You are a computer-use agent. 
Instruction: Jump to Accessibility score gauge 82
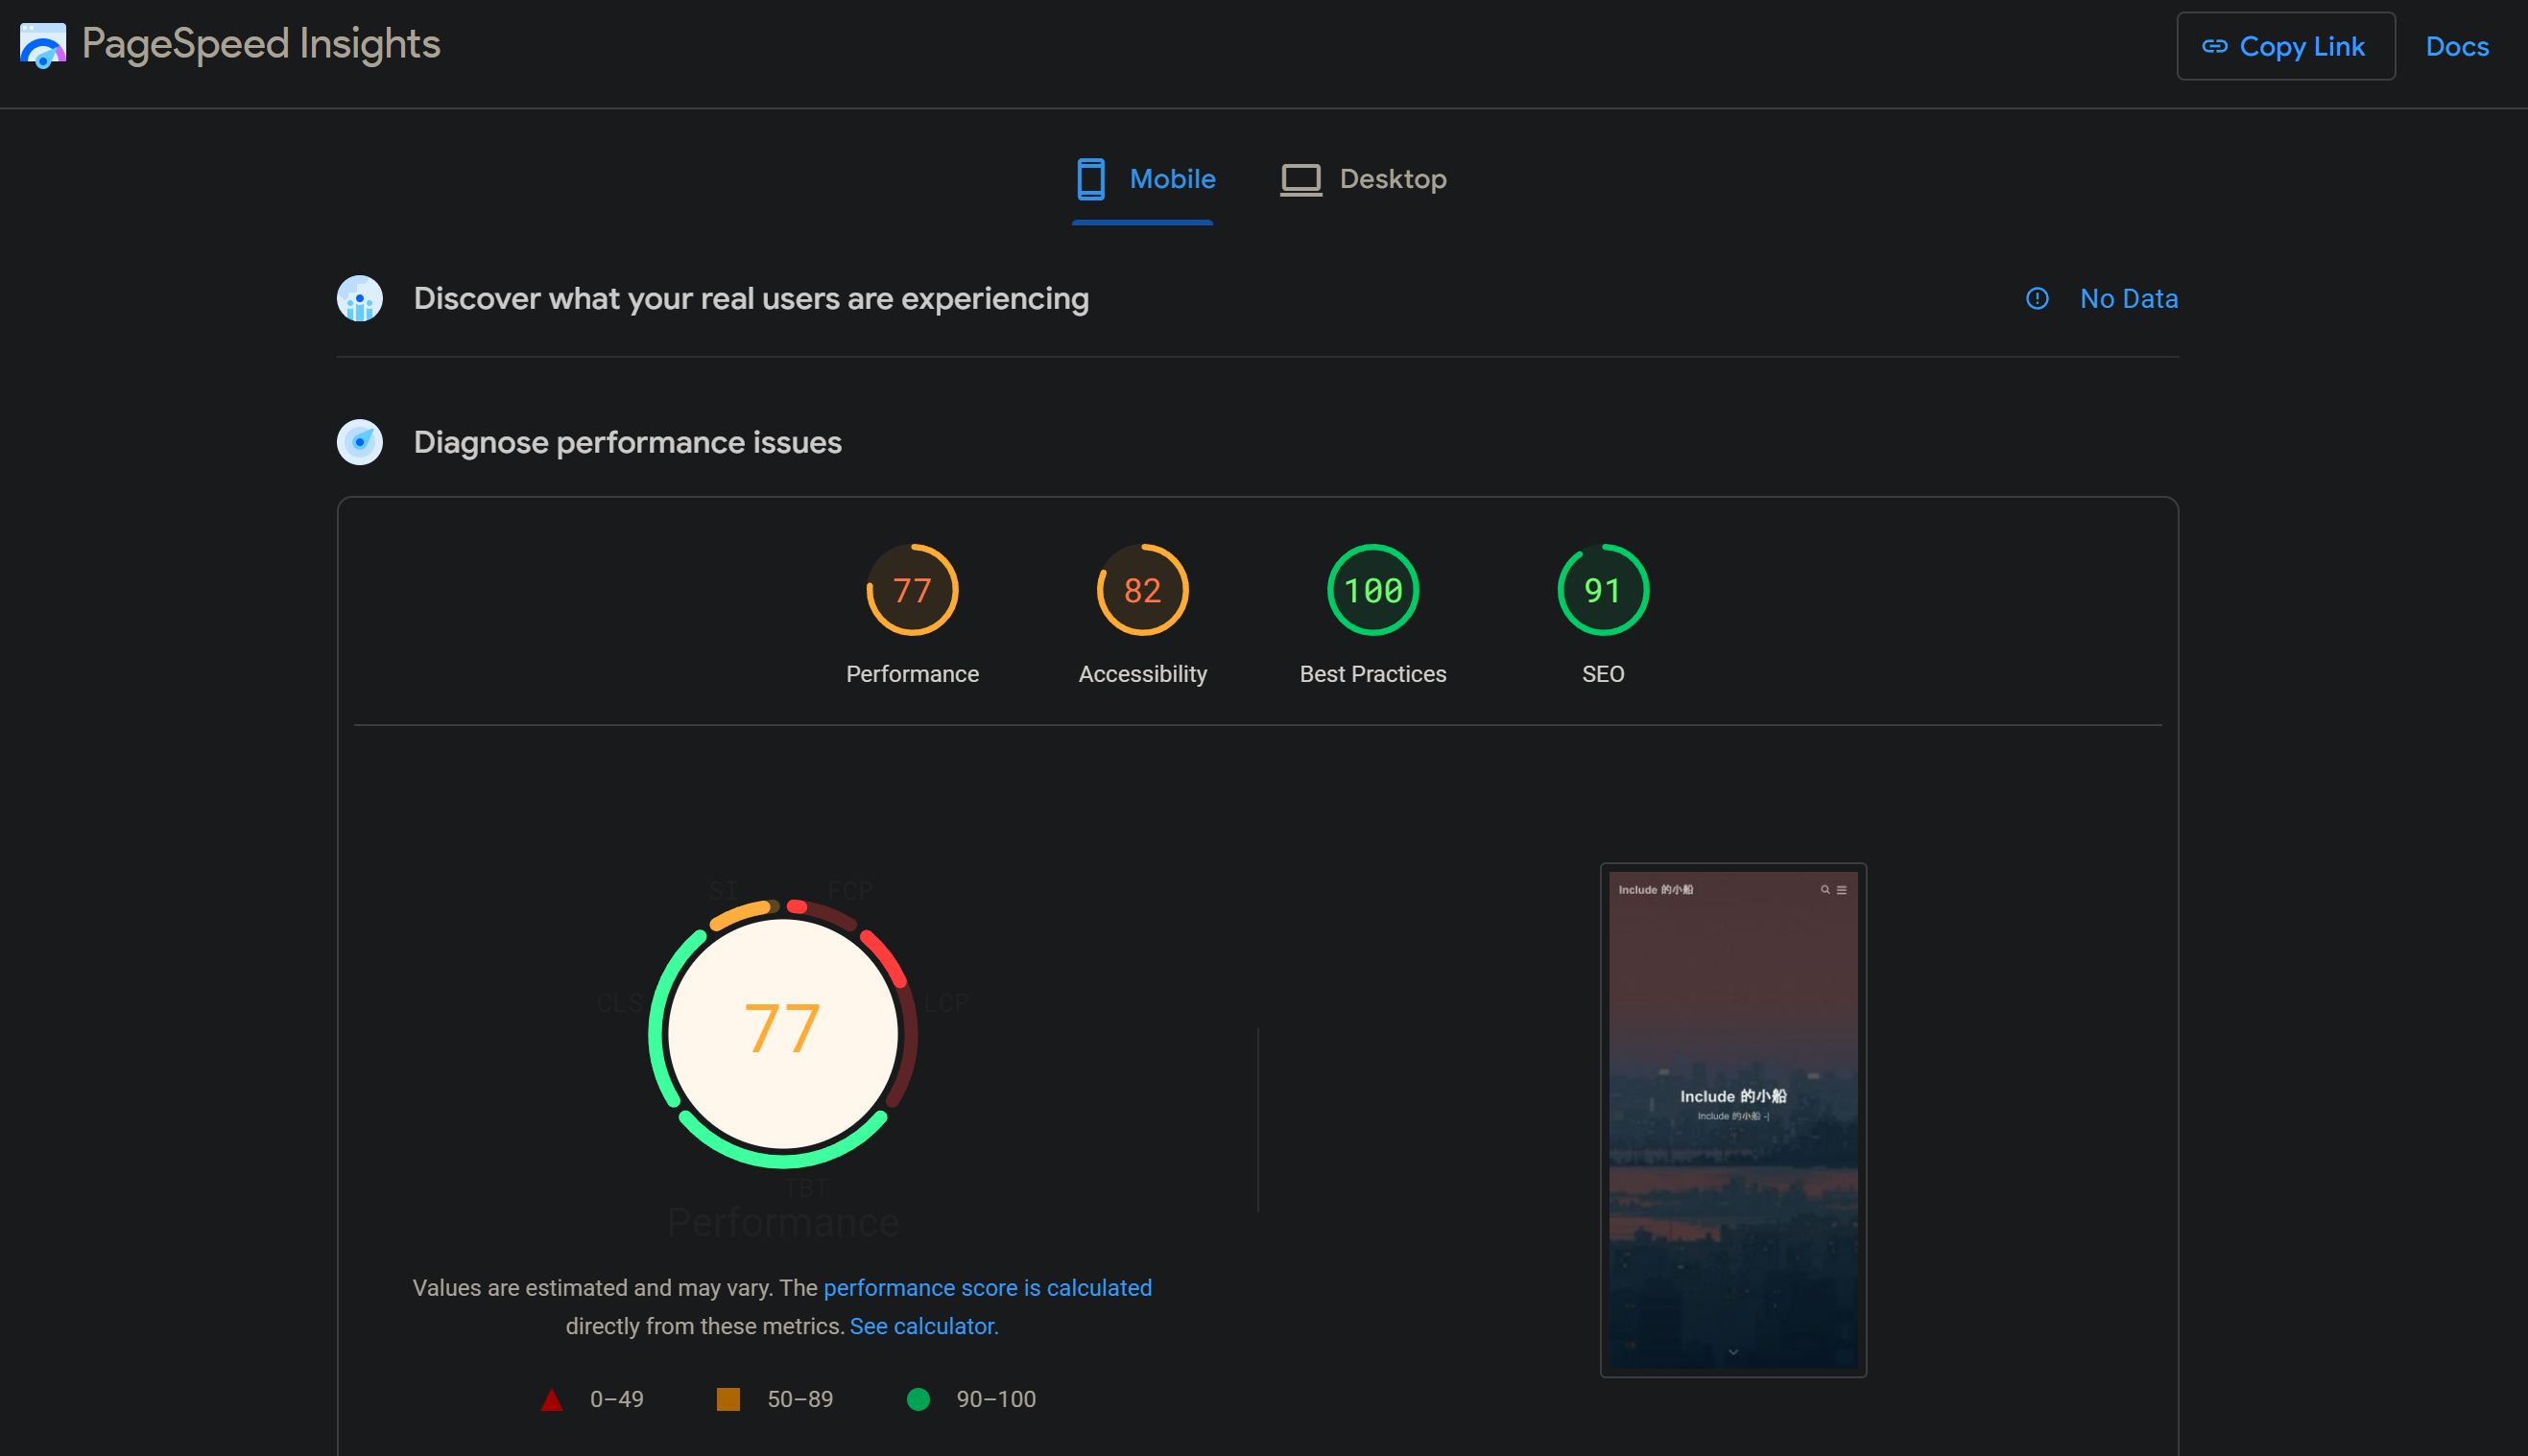(1141, 590)
